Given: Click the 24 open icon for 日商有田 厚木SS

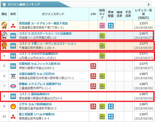Looking at the screenshot, I should [x=93, y=66].
